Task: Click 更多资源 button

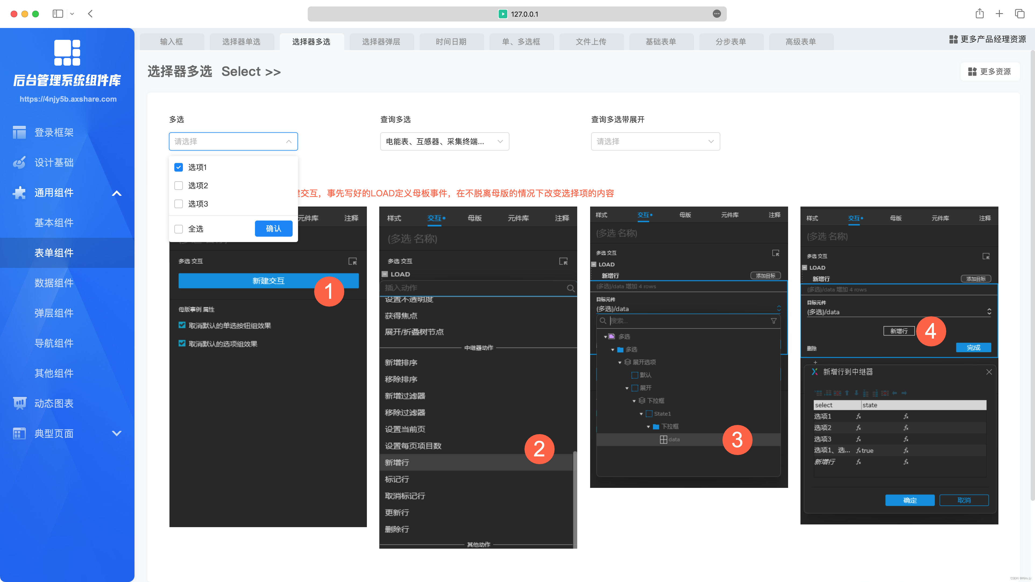Action: [990, 72]
